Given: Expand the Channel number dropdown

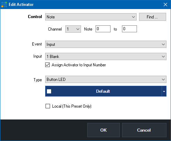Looking at the screenshot, I should pyautogui.click(x=73, y=29).
